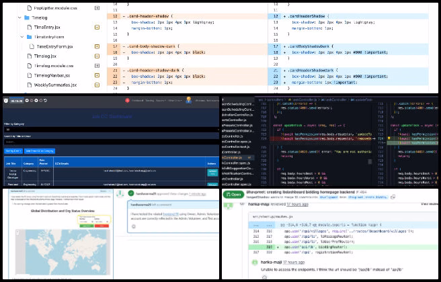This screenshot has height=282, width=441.
Task: Click the red button in map filter popup
Action: tap(102, 226)
